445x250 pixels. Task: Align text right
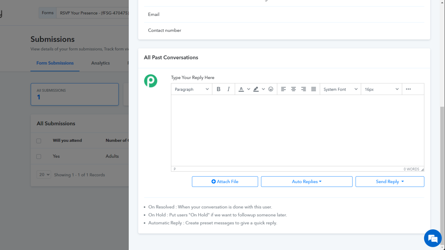point(304,89)
